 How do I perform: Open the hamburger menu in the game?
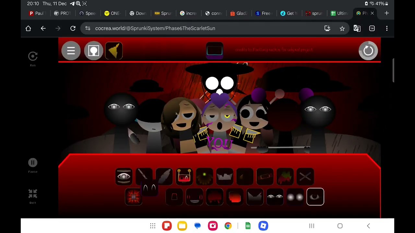pyautogui.click(x=71, y=51)
